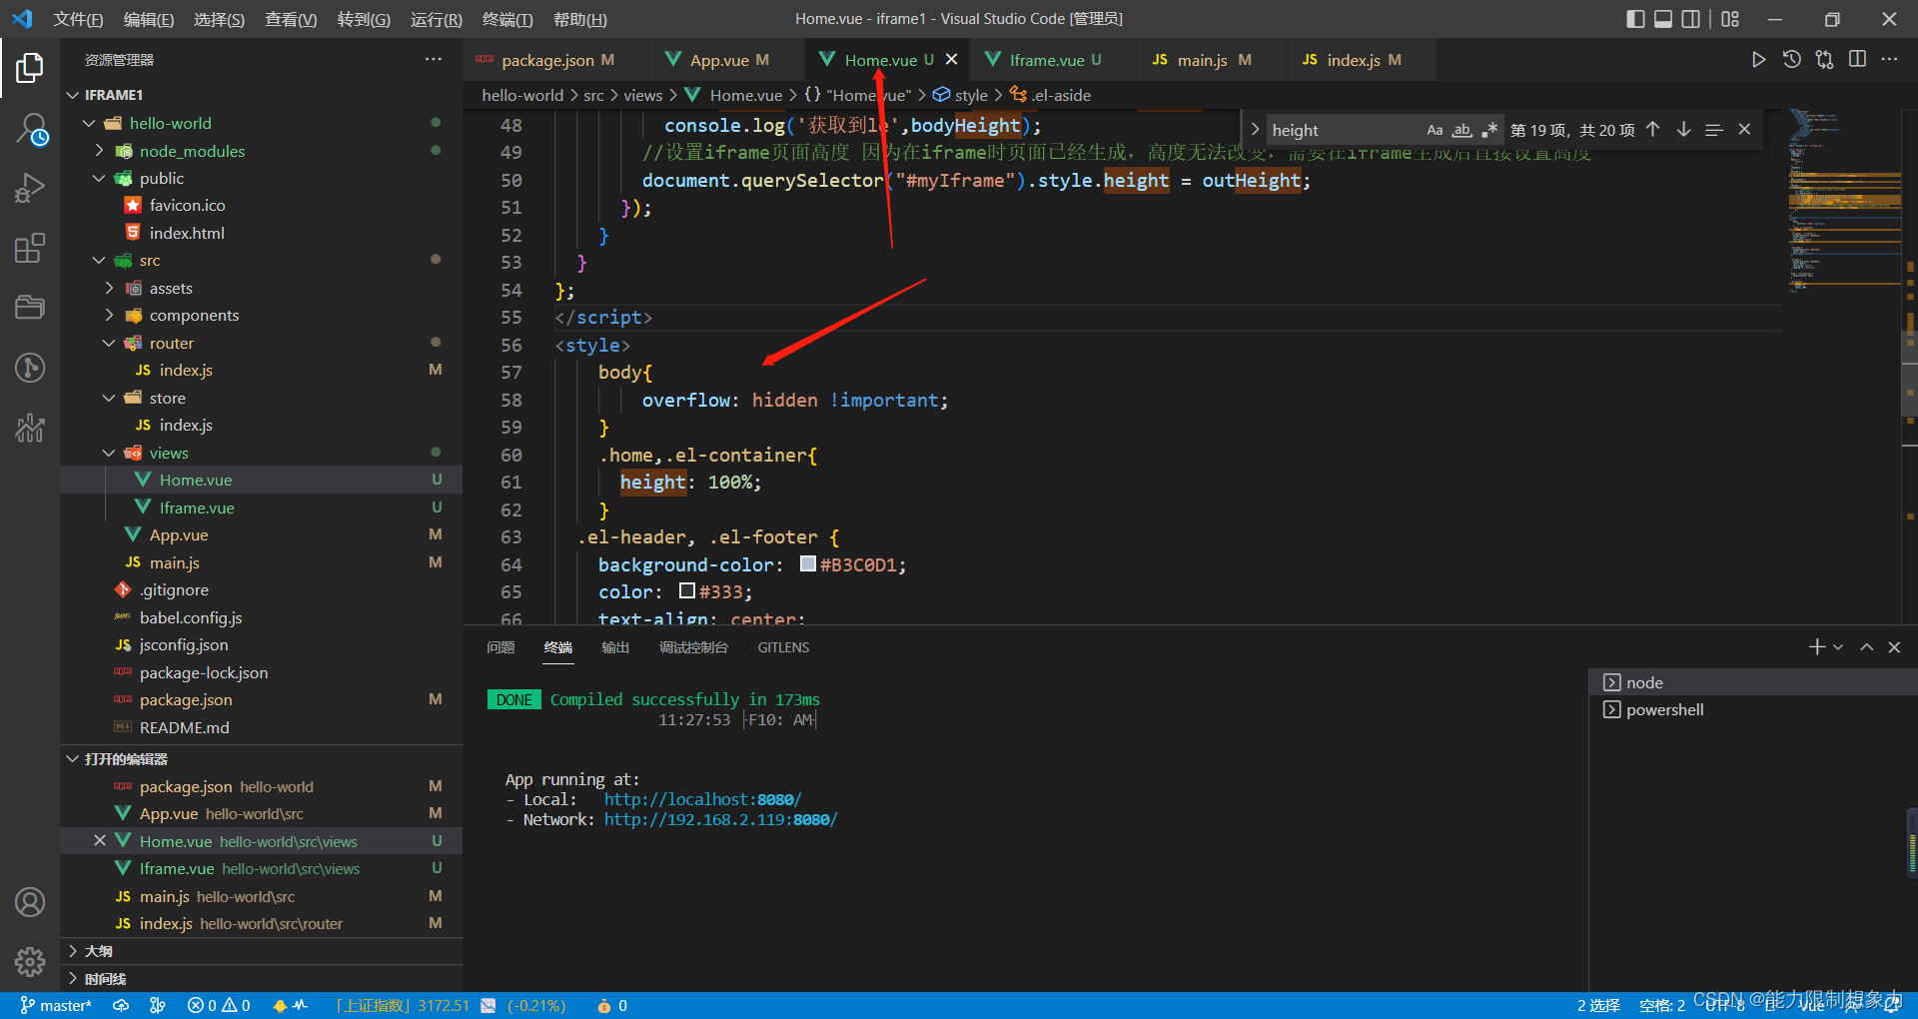1918x1019 pixels.
Task: Switch to the 输出 output panel tab
Action: click(x=615, y=647)
